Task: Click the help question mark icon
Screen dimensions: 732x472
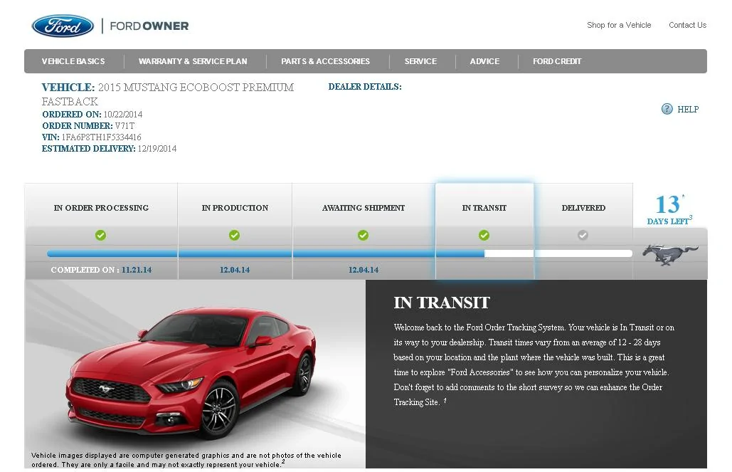Action: point(667,109)
